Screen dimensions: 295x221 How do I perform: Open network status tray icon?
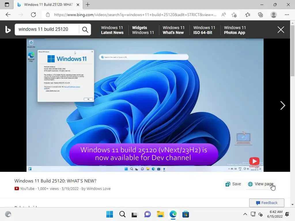pyautogui.click(x=253, y=214)
